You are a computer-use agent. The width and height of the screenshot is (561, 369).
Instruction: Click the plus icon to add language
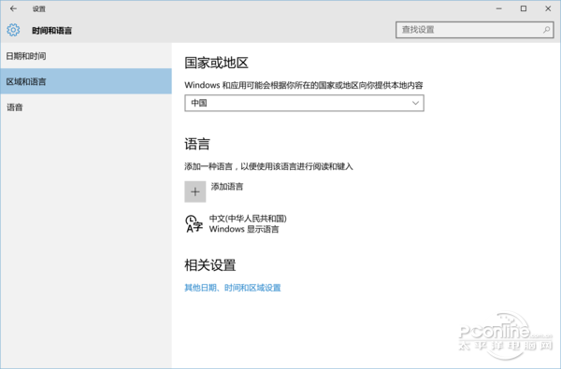195,192
